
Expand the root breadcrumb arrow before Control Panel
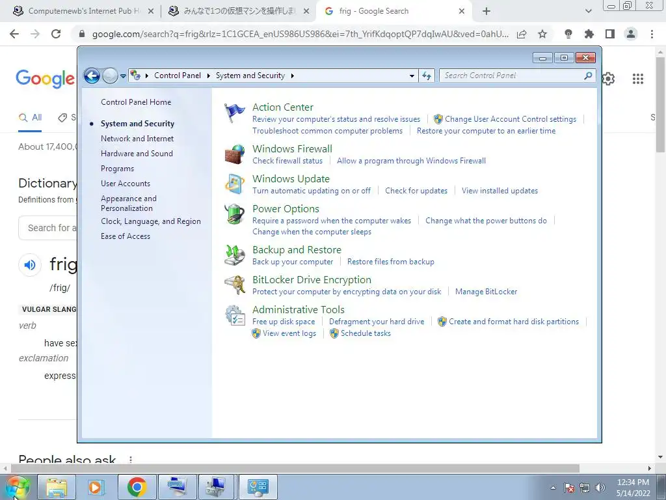147,76
